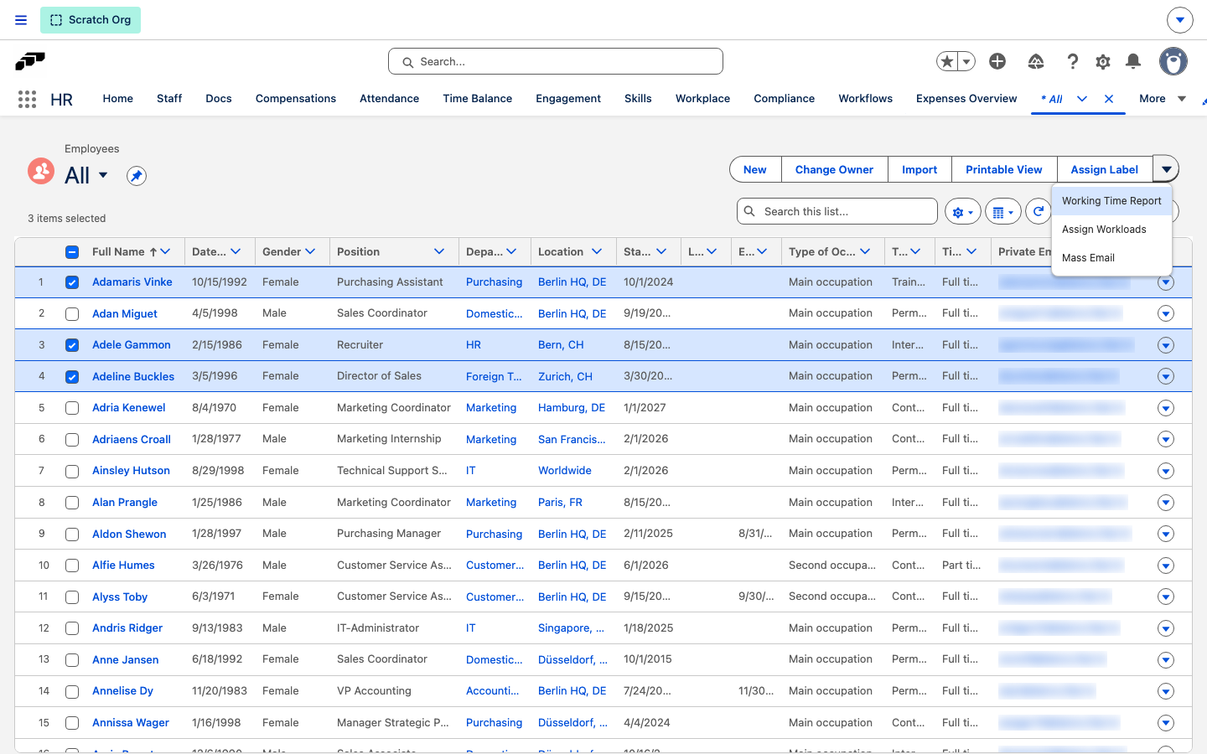Select Working Time Report menu item
1207x754 pixels.
[1111, 201]
